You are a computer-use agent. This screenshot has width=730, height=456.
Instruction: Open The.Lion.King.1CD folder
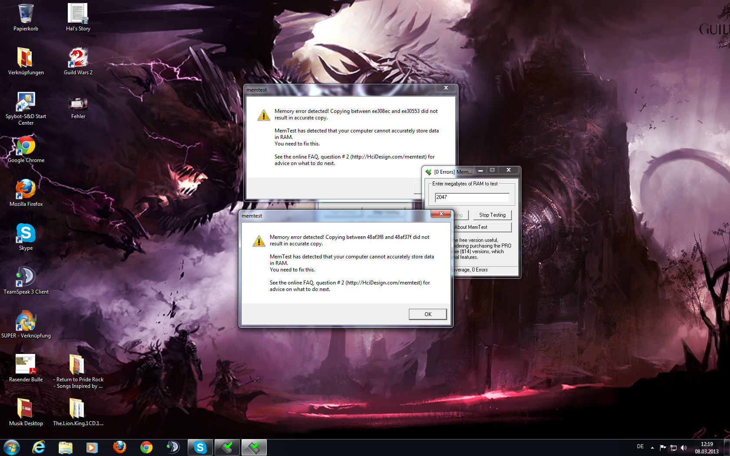coord(78,412)
